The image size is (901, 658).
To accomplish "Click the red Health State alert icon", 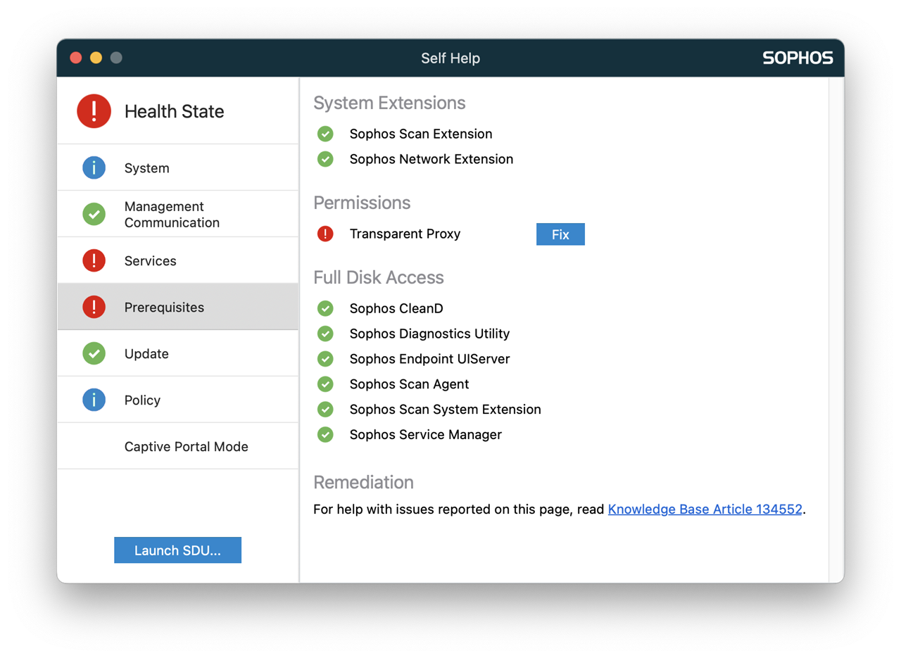I will click(94, 111).
